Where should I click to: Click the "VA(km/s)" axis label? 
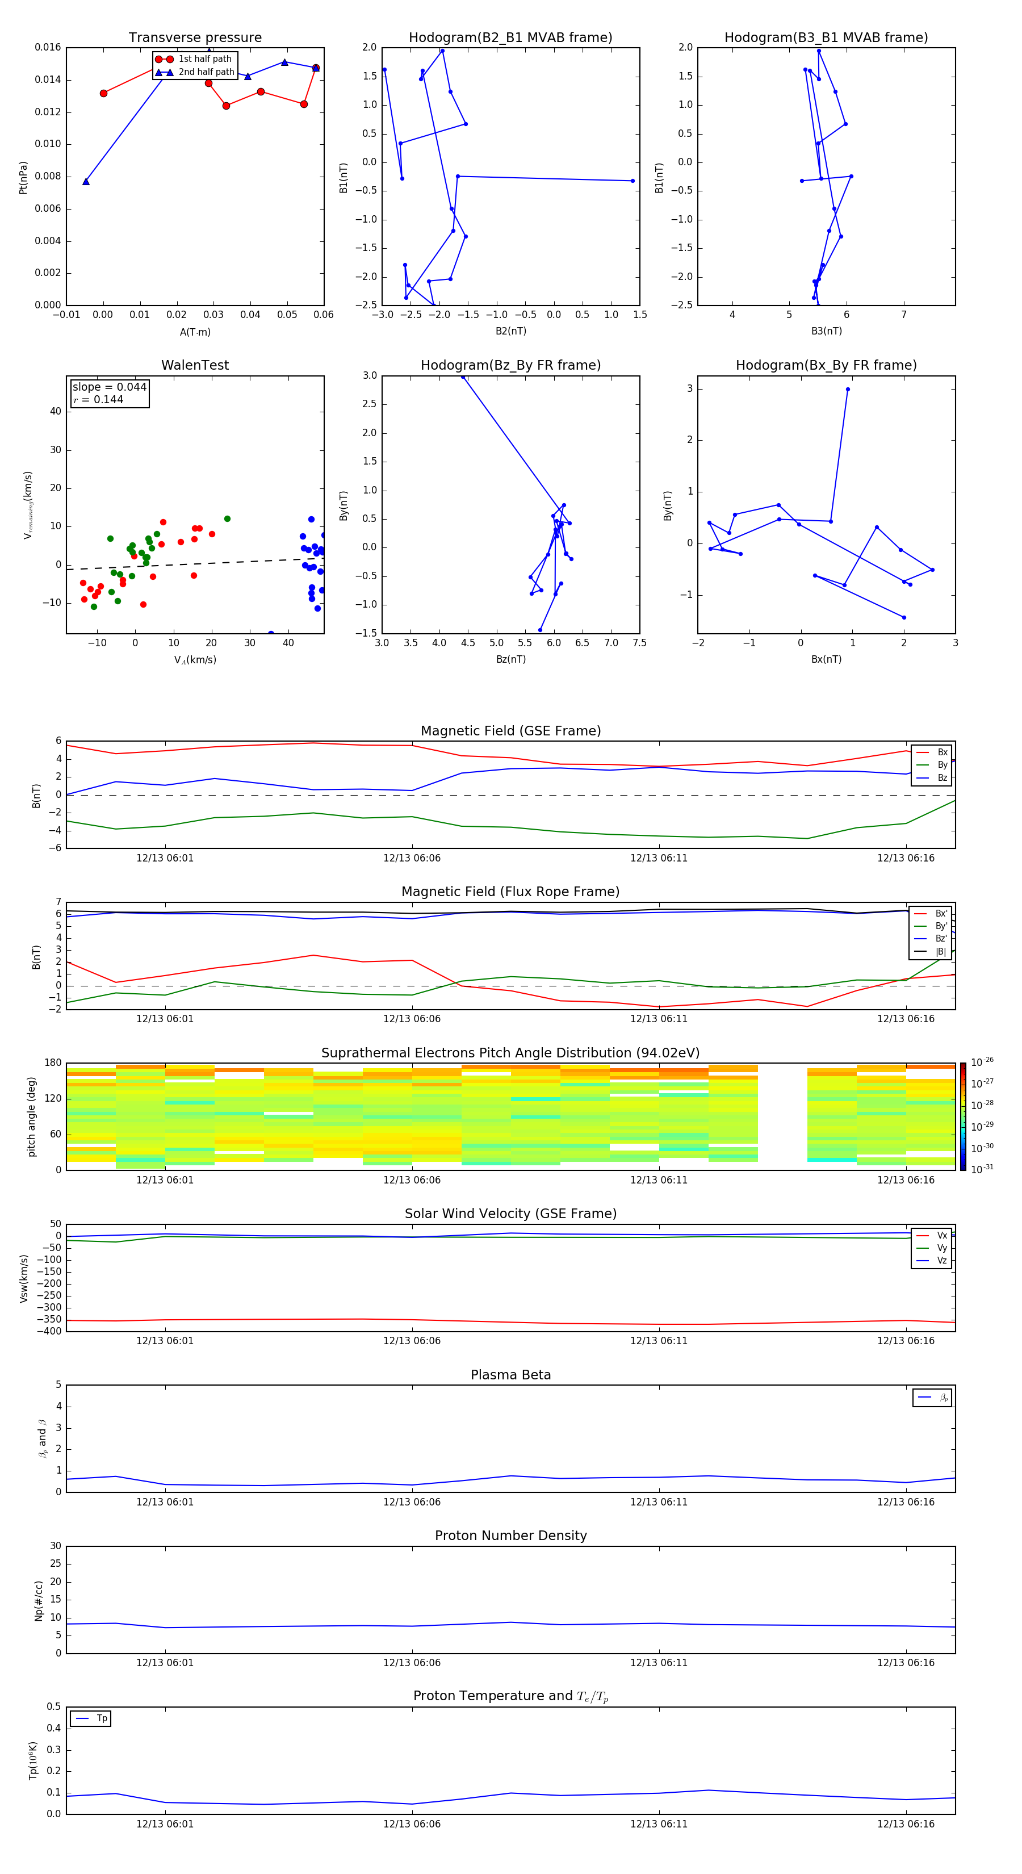pos(195,660)
